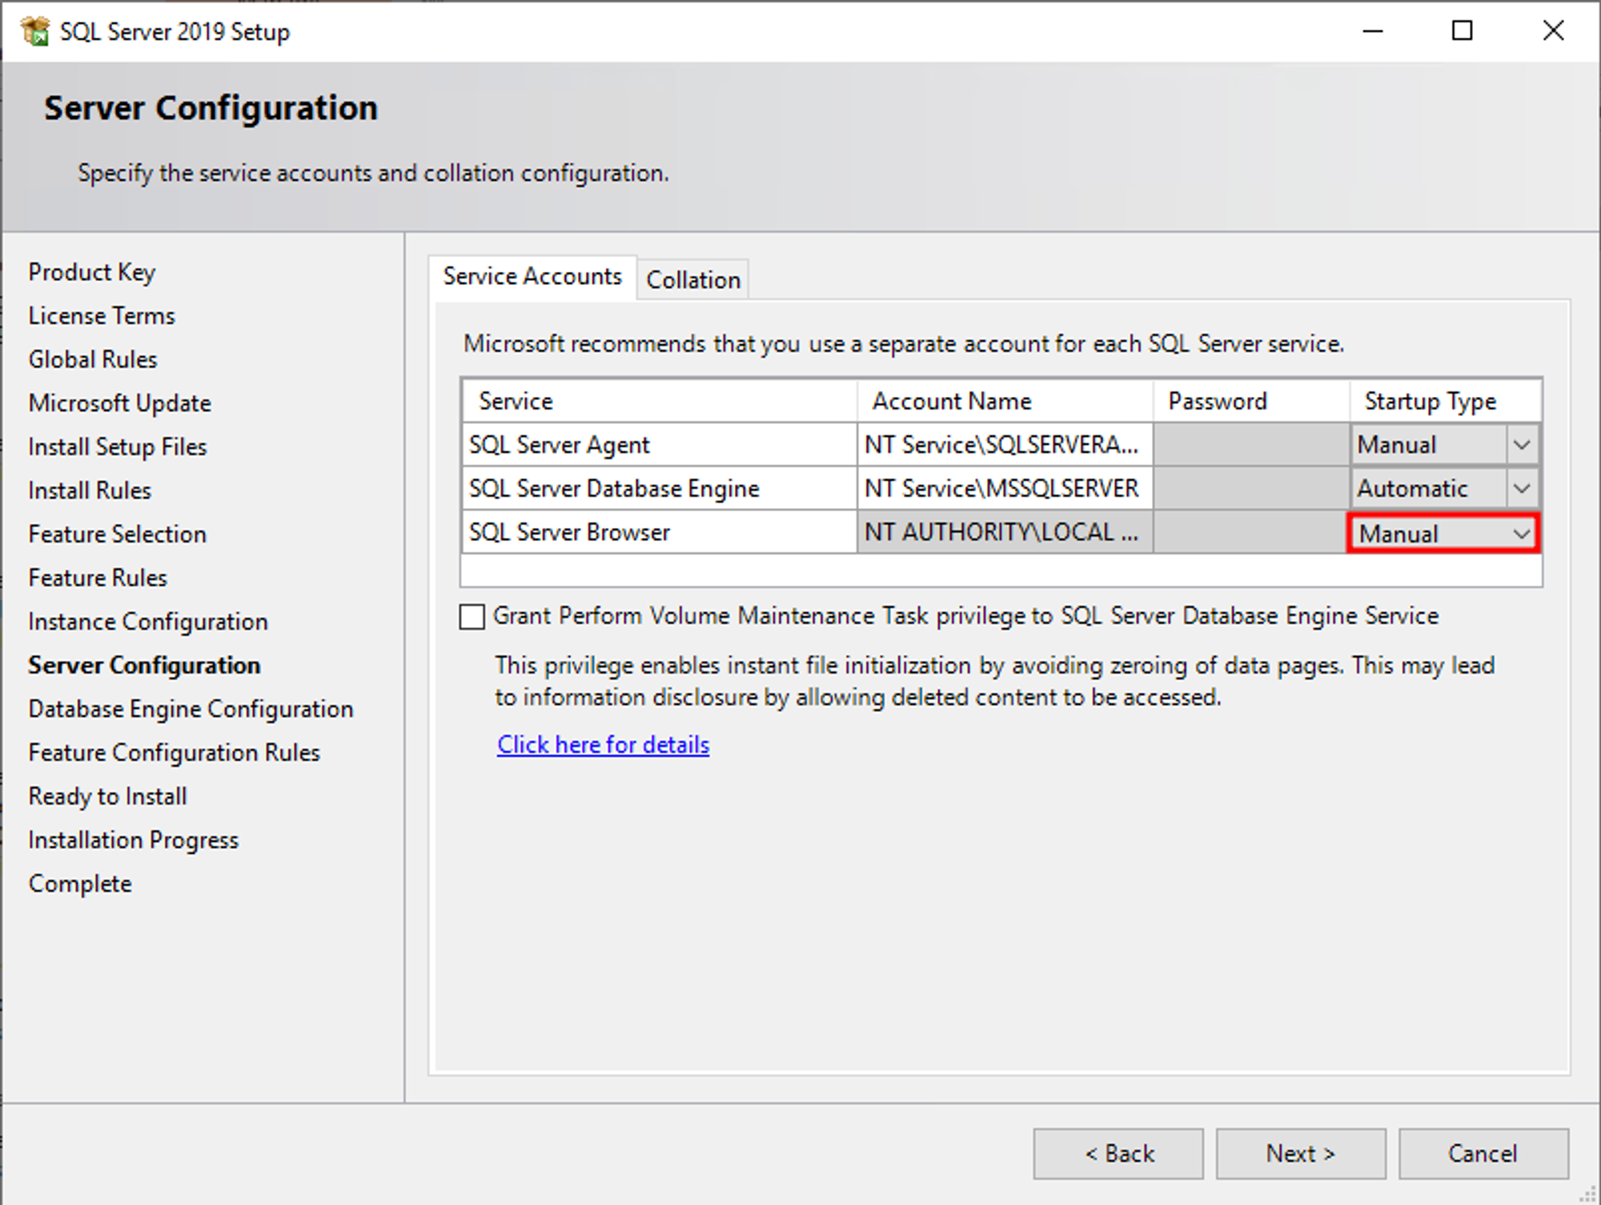Open Database Engine Configuration step

[x=190, y=709]
